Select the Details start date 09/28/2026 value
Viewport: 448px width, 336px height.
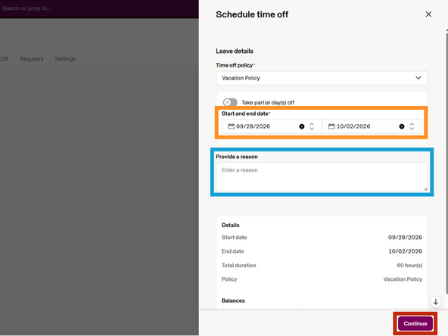point(405,238)
